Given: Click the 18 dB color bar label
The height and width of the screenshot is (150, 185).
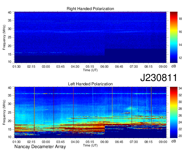Looking at the screenshot, I should (x=180, y=19).
